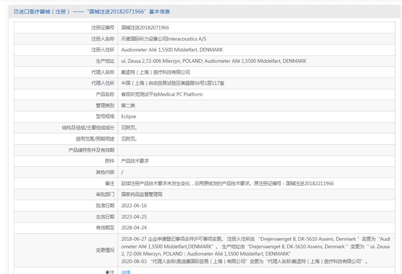Select the 型号规格 label
Viewport: 402px width, 274px height.
tap(105, 117)
